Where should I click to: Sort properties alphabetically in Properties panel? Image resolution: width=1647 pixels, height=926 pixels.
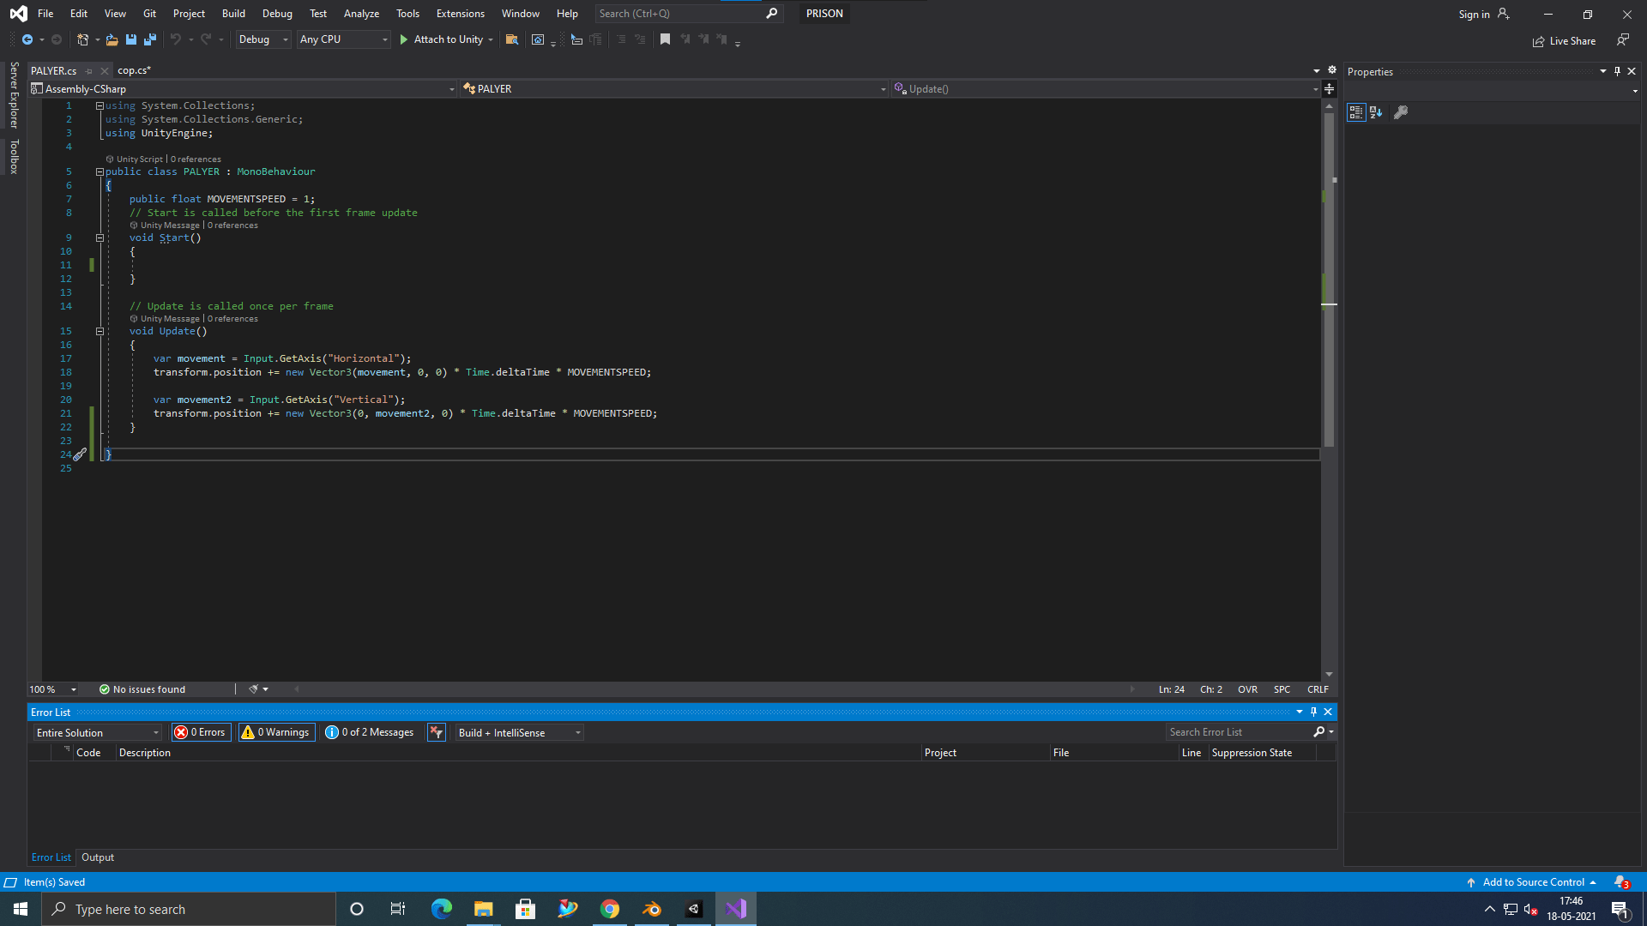[x=1377, y=112]
